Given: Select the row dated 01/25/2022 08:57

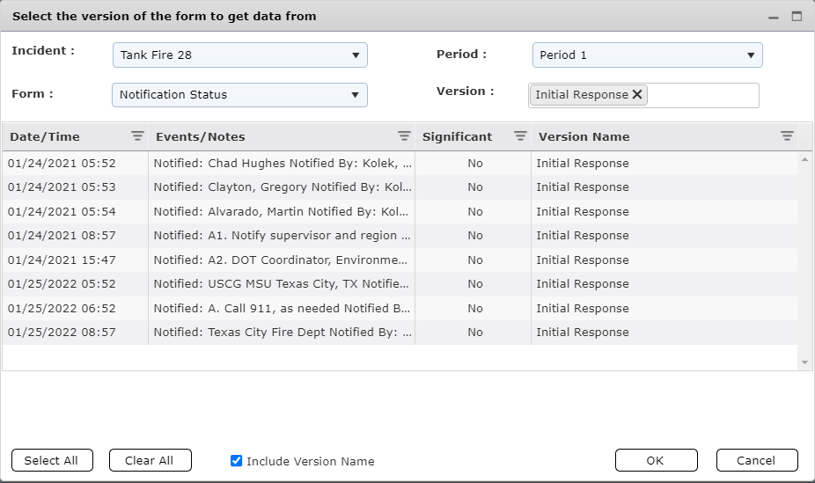Looking at the screenshot, I should pyautogui.click(x=400, y=332).
